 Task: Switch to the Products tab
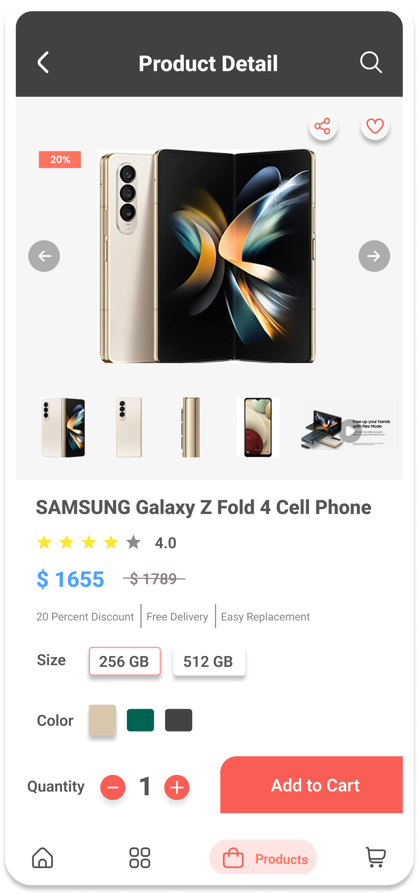click(x=263, y=857)
